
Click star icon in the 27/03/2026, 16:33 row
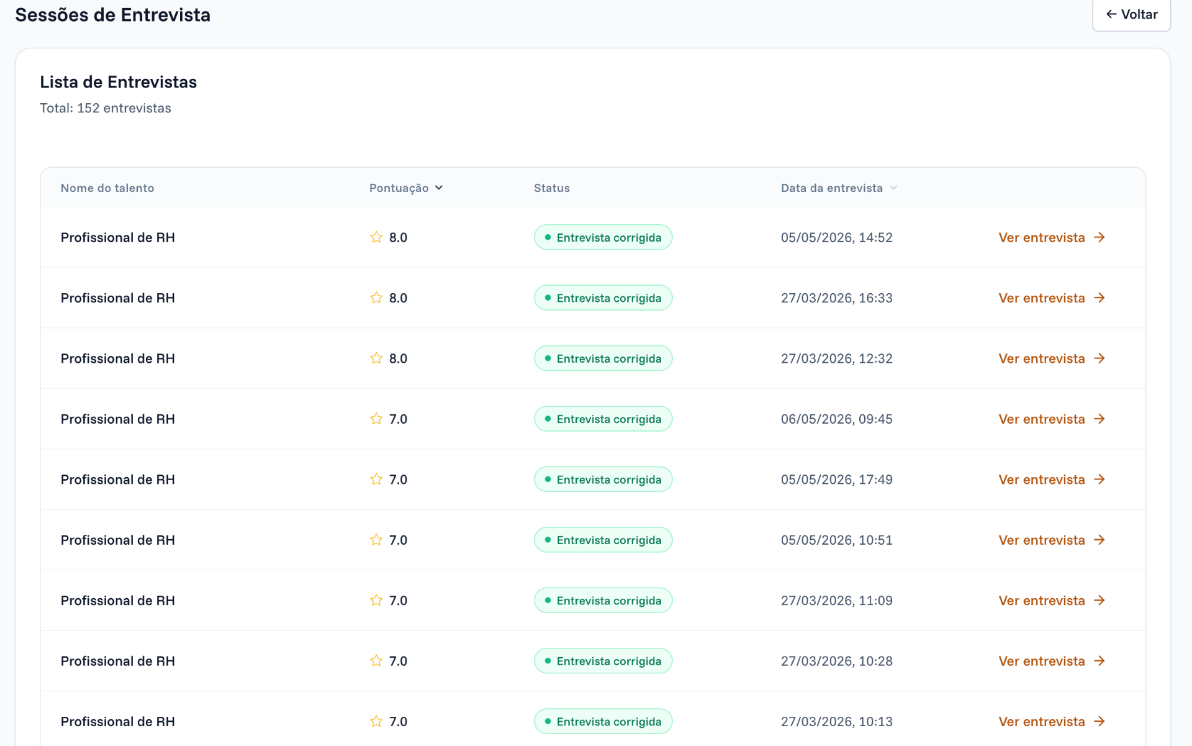click(376, 298)
